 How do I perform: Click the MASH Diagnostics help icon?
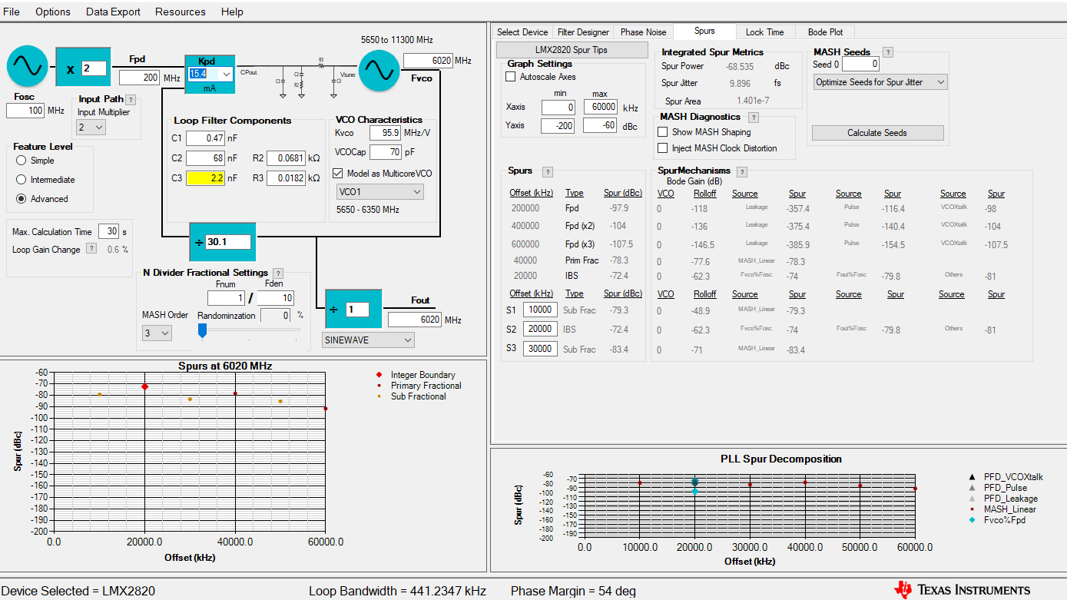pyautogui.click(x=754, y=118)
